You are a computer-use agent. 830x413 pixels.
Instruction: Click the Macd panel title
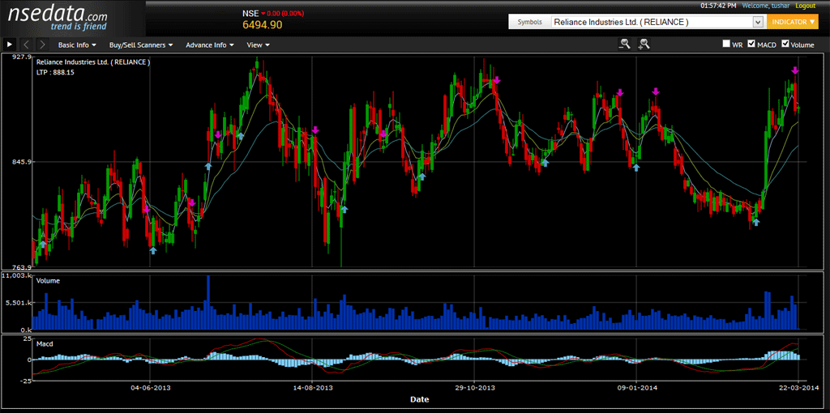[x=45, y=343]
